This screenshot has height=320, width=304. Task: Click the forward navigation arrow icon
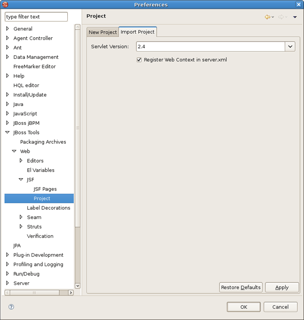pos(281,17)
